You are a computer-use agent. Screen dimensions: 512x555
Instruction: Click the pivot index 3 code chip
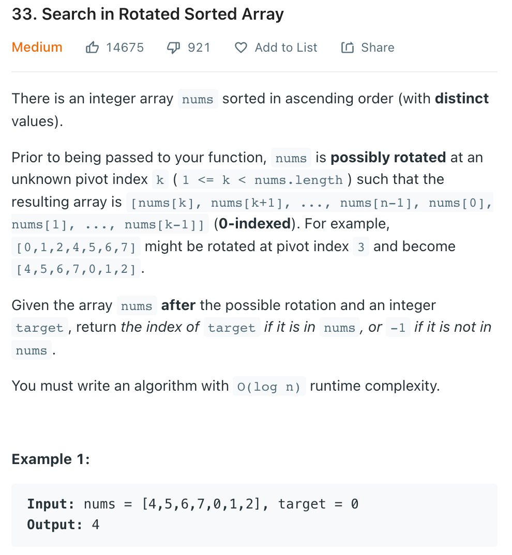(x=361, y=246)
